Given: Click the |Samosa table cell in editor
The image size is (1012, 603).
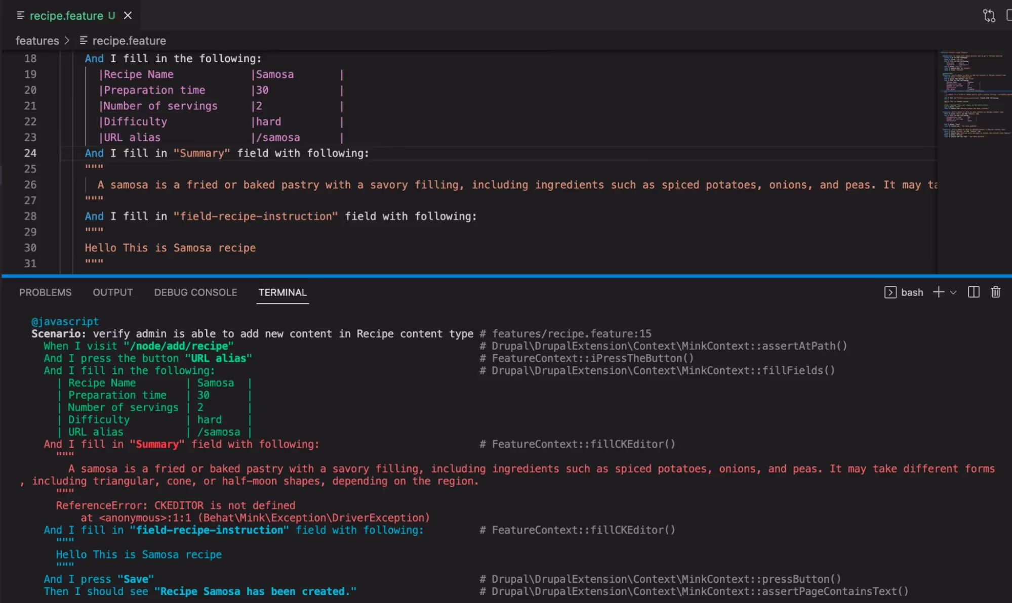Looking at the screenshot, I should pos(272,74).
